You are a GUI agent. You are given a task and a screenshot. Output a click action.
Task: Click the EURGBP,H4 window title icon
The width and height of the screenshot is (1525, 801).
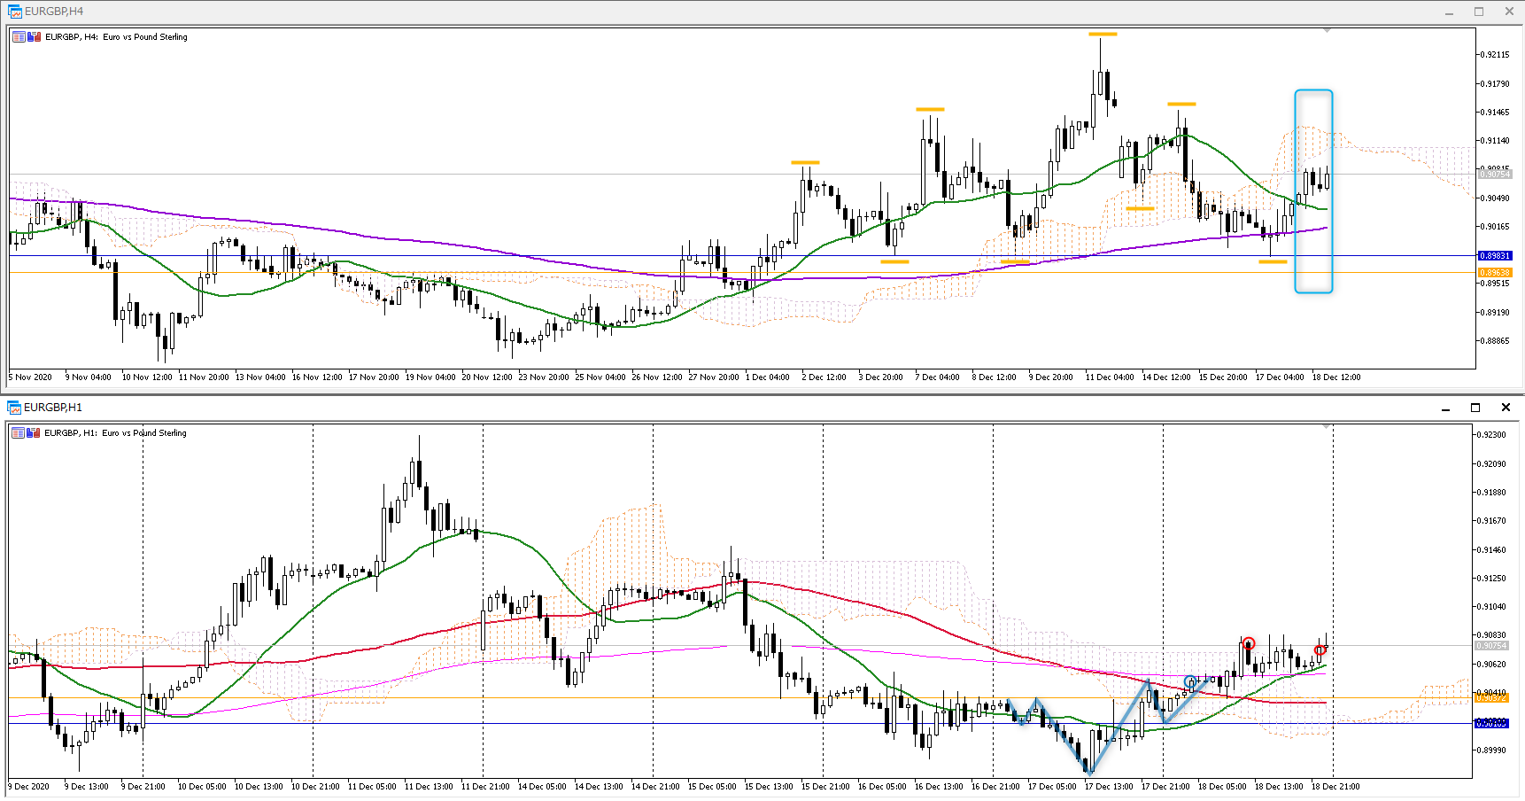[14, 12]
